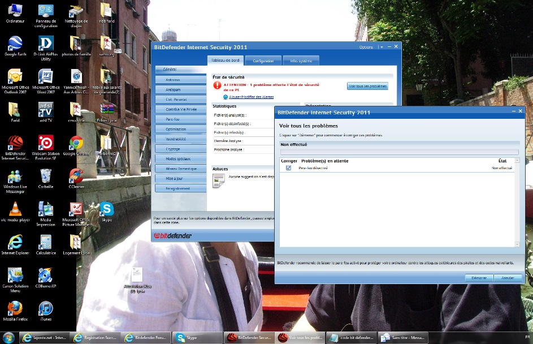Click the Annuler button
Image resolution: width=533 pixels, height=344 pixels.
508,278
